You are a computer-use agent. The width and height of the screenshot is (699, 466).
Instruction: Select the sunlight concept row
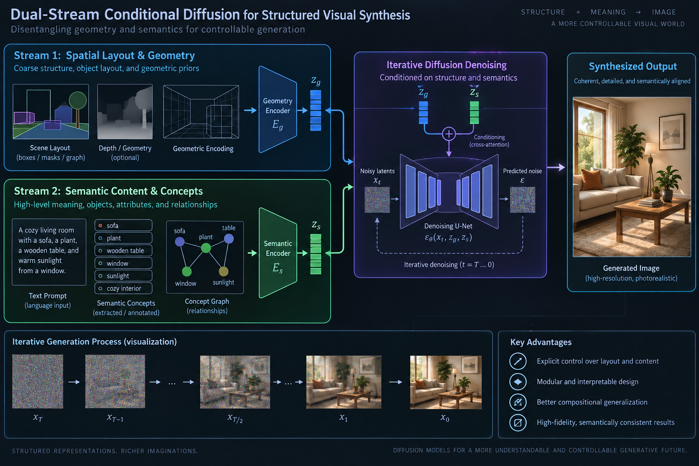click(123, 276)
